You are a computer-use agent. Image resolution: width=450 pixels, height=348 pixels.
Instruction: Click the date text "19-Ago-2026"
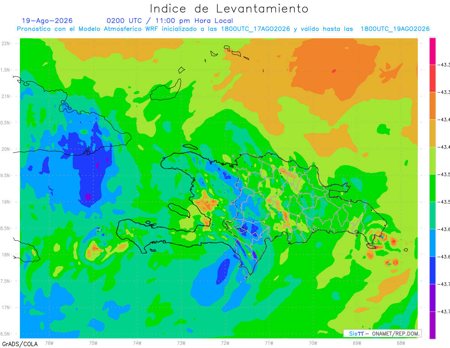(x=47, y=21)
